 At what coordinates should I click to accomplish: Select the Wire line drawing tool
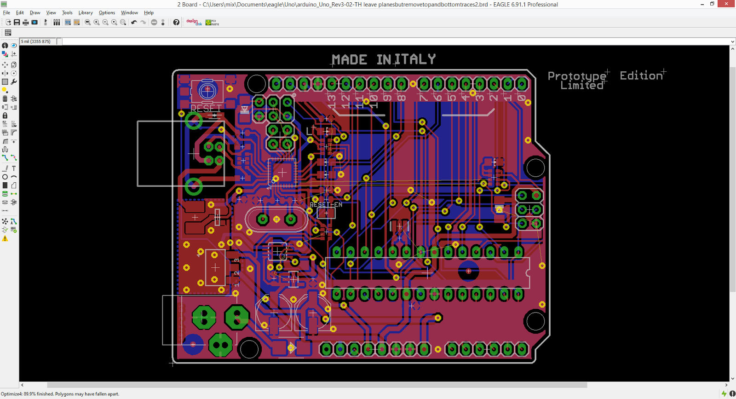tap(5, 168)
